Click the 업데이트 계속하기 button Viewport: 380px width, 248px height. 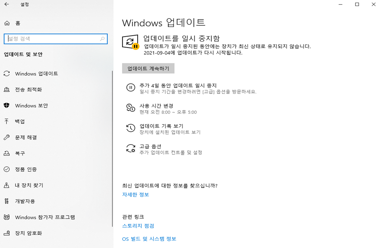tap(148, 68)
